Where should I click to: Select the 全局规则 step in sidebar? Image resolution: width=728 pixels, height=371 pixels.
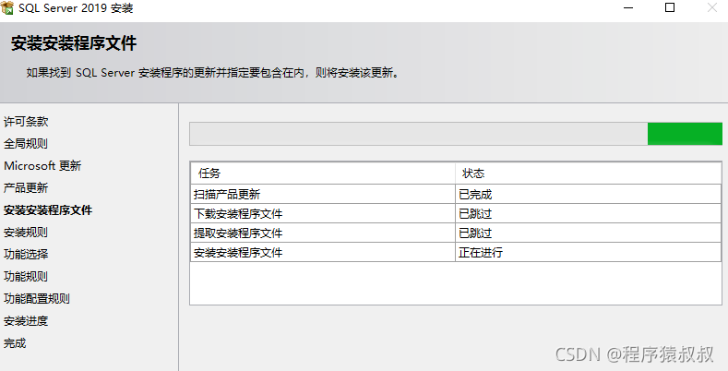26,143
